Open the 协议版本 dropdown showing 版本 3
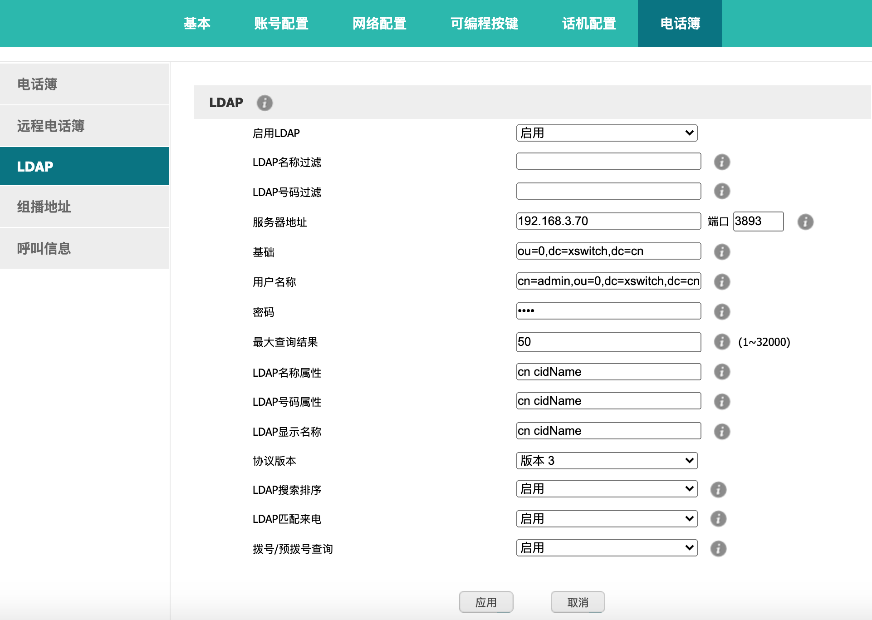Screen dimensions: 872x620 coord(607,461)
